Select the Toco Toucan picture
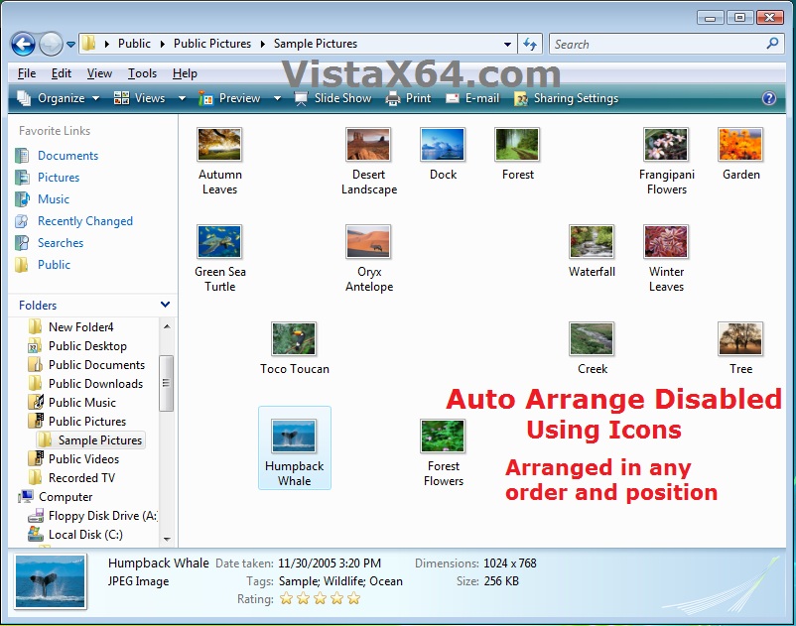This screenshot has width=796, height=626. pyautogui.click(x=295, y=349)
